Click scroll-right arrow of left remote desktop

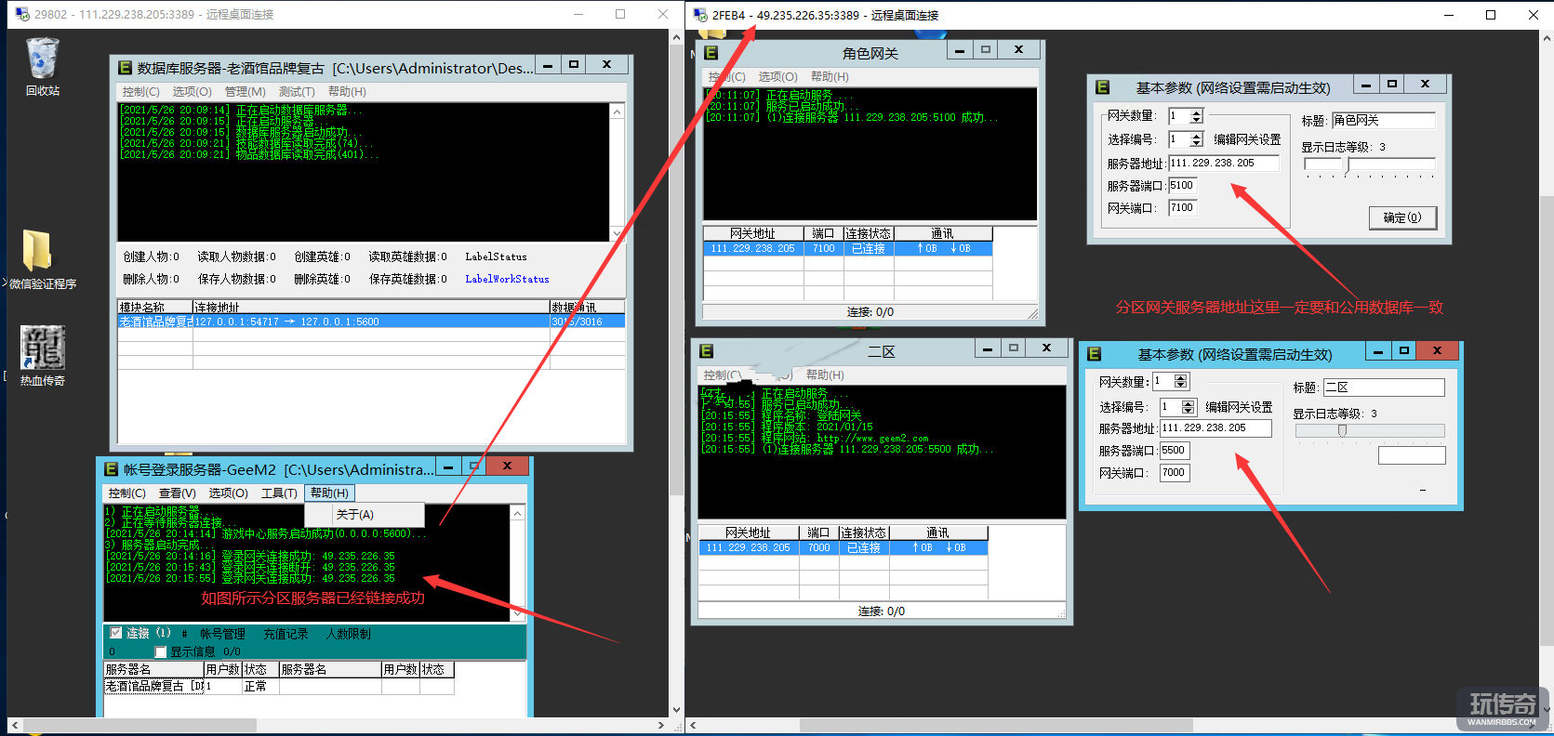pos(661,725)
